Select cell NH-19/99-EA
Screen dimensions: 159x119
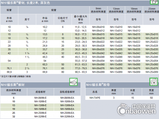point(67,109)
